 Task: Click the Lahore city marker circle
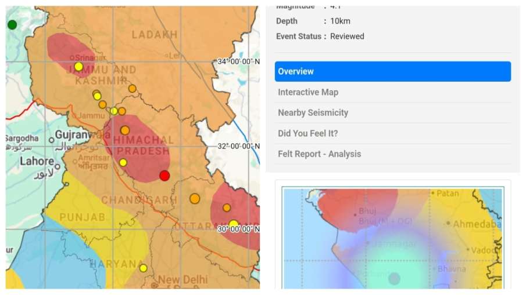coord(58,166)
